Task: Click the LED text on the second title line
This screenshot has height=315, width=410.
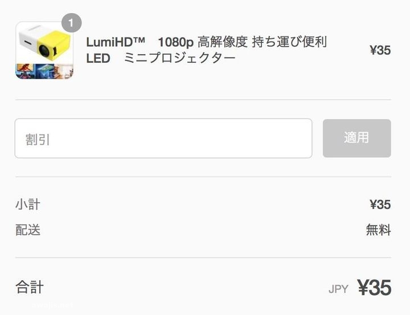Action: click(x=98, y=58)
